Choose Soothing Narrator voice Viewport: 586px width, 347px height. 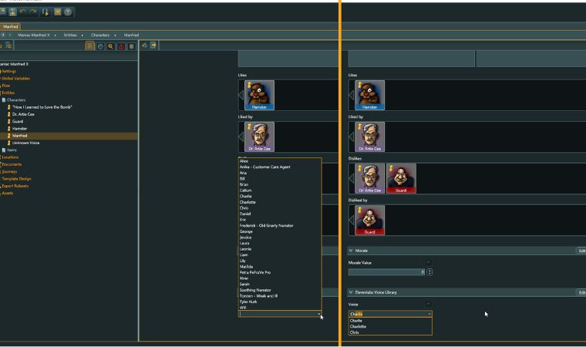tap(255, 290)
